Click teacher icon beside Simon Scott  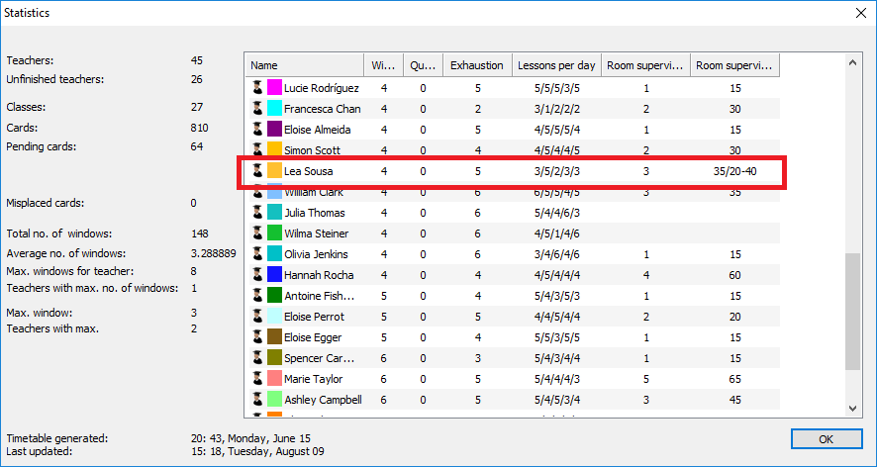pyautogui.click(x=256, y=150)
